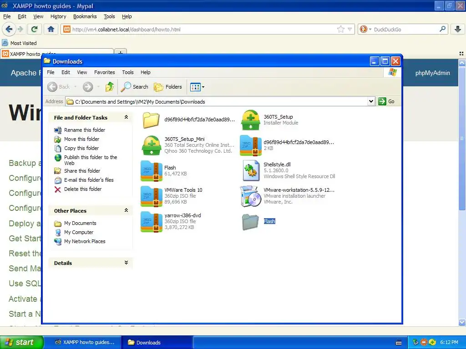Click the Downloads taskbar button
Viewport: 466px width, 349px height.
pyautogui.click(x=157, y=342)
